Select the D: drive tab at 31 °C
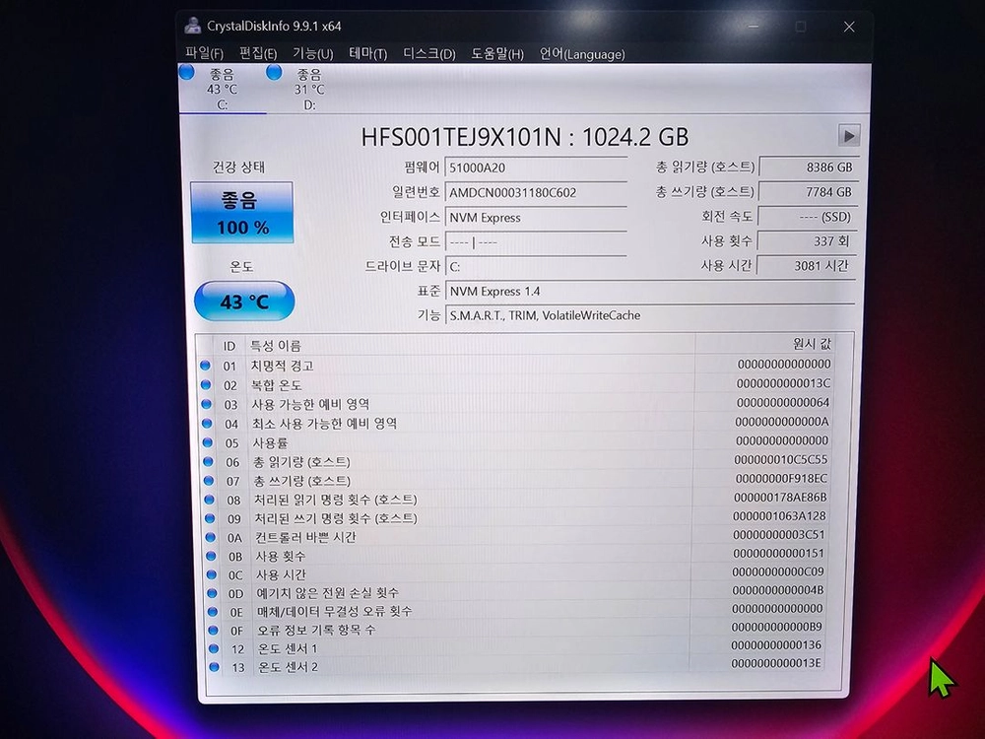Screen dimensions: 985x739 [309, 89]
